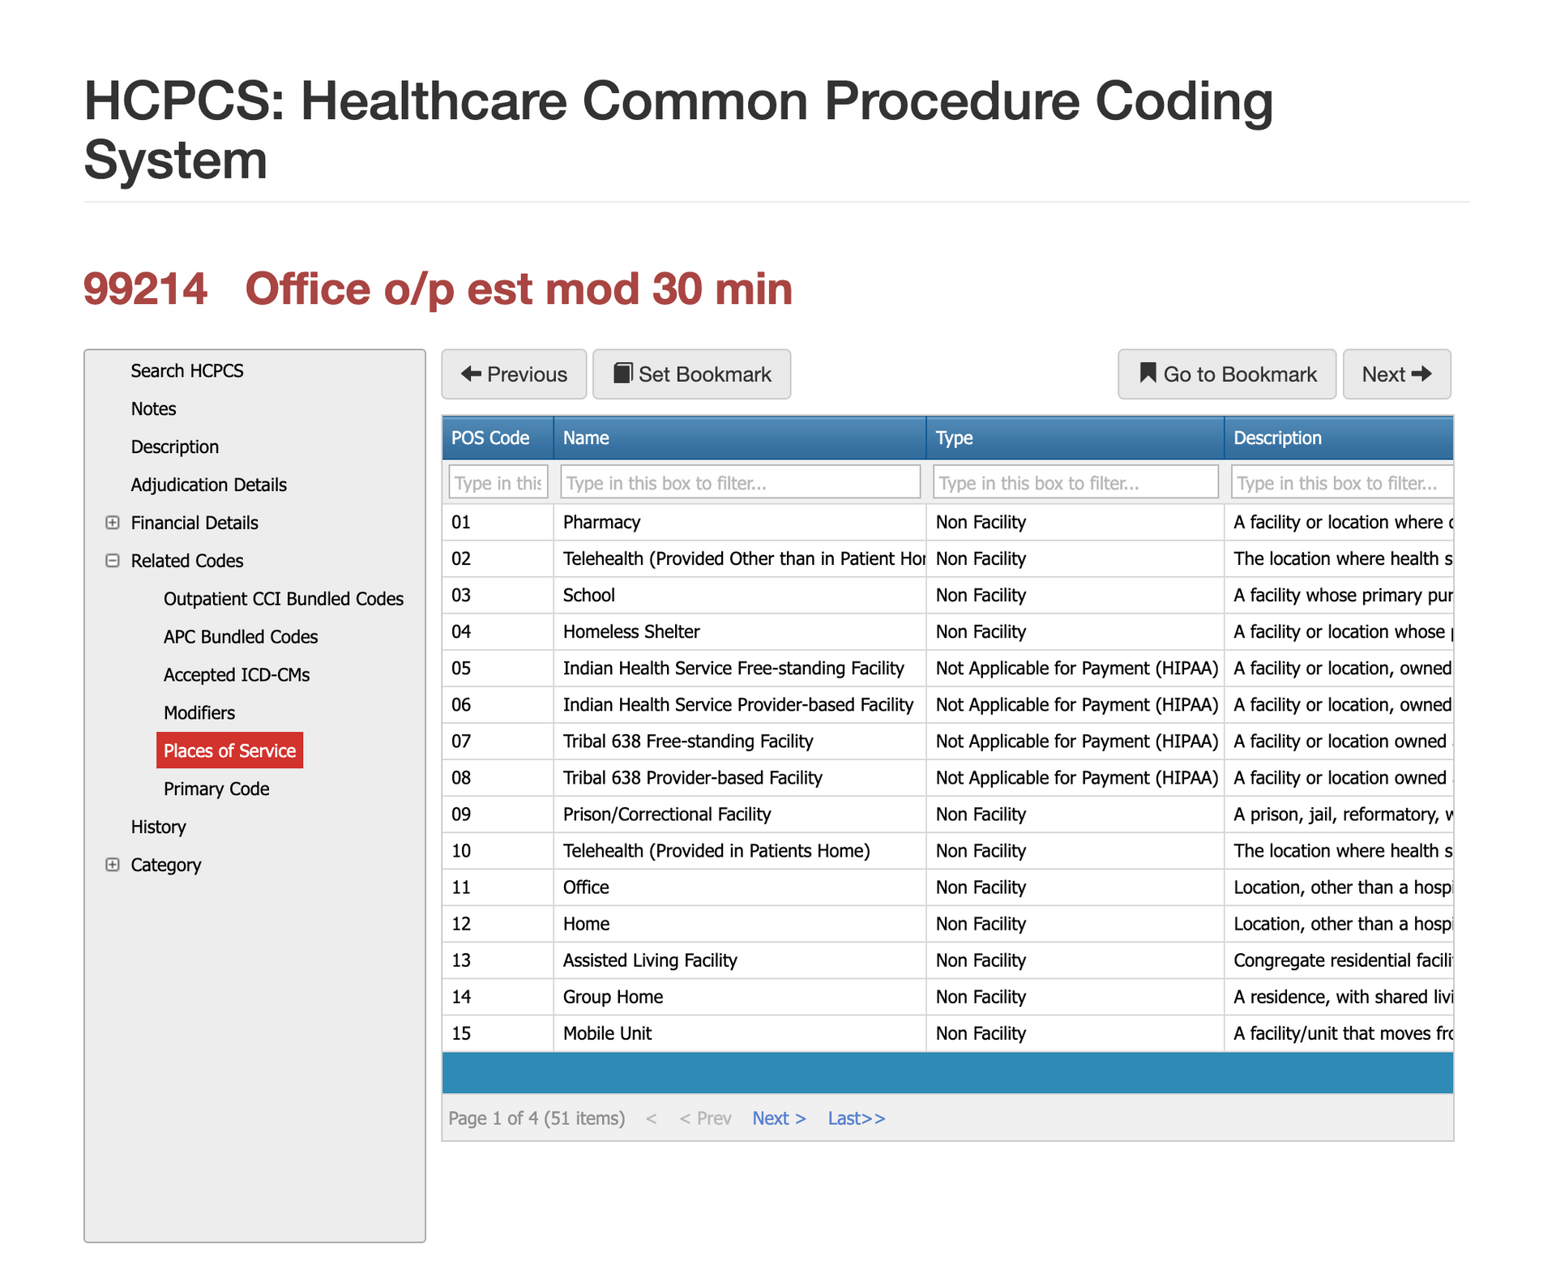Click the Name column filter box
Screen dimensions: 1556x1270
(740, 481)
